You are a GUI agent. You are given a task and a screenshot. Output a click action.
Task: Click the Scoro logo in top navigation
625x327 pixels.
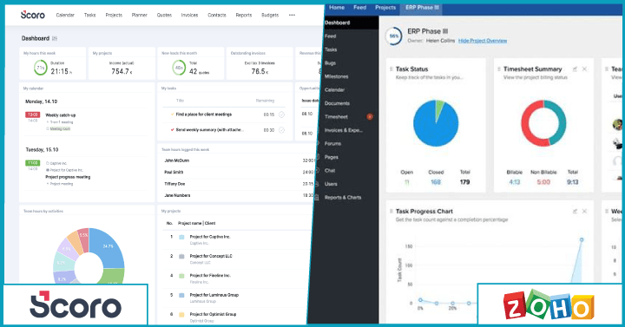click(x=33, y=15)
